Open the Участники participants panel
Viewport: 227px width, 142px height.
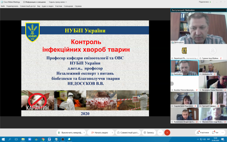pos(203,132)
